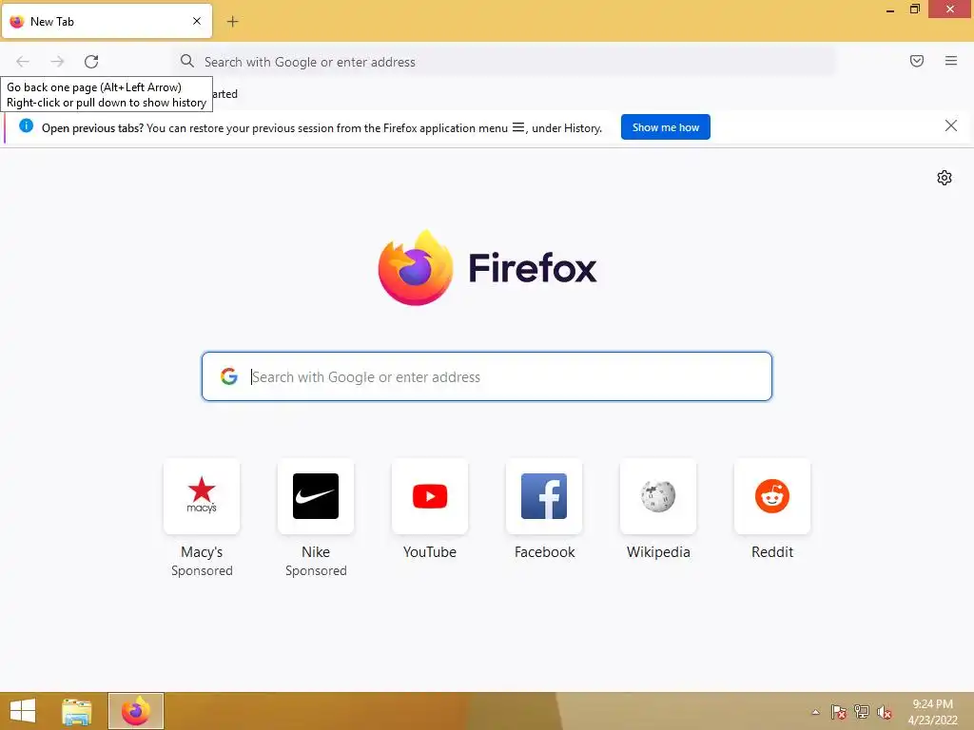Image resolution: width=974 pixels, height=730 pixels.
Task: Click the Firefox tab favicon
Action: tap(17, 22)
